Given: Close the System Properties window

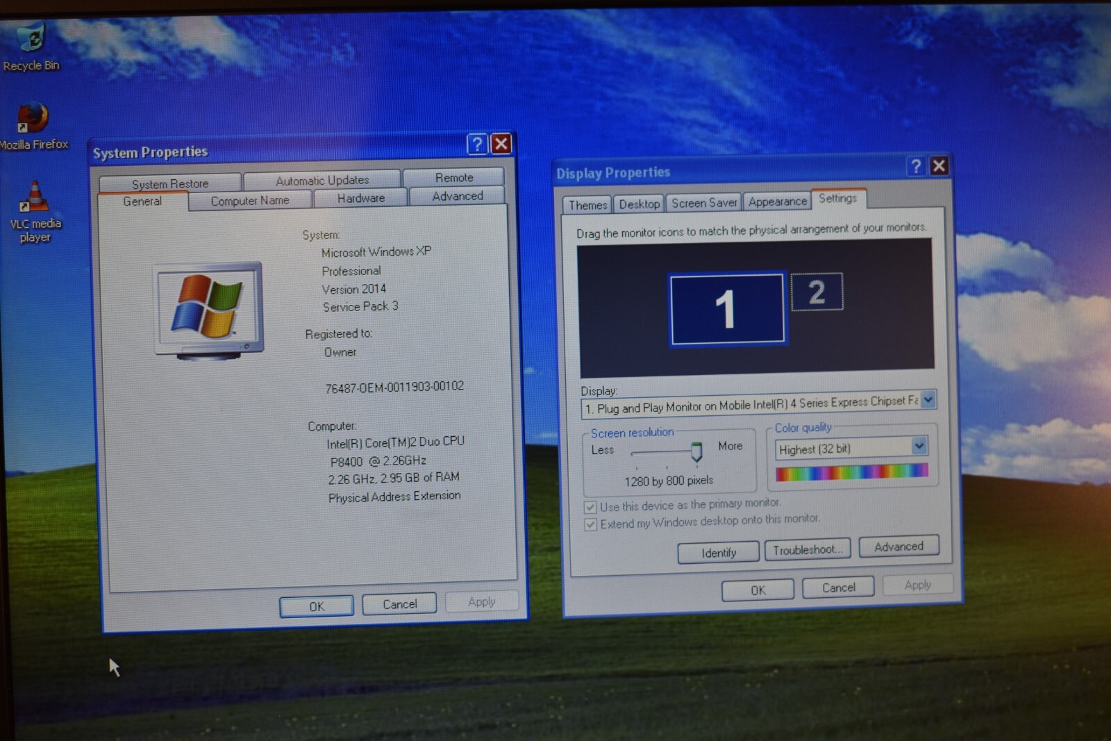Looking at the screenshot, I should [501, 144].
